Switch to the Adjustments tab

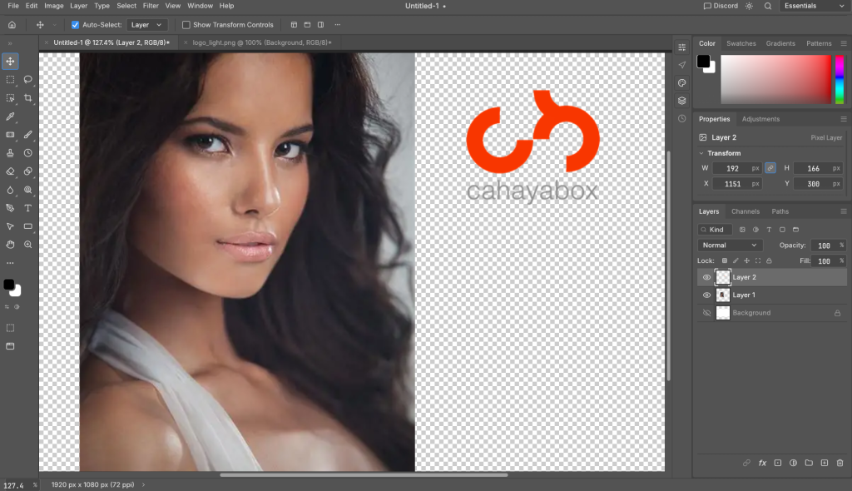coord(760,119)
